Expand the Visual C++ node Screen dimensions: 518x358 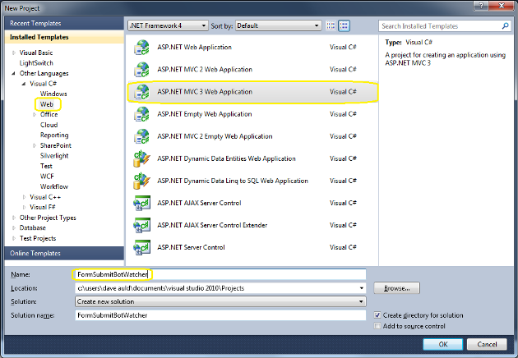(x=24, y=197)
